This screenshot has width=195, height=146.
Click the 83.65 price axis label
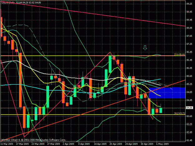[189, 116]
